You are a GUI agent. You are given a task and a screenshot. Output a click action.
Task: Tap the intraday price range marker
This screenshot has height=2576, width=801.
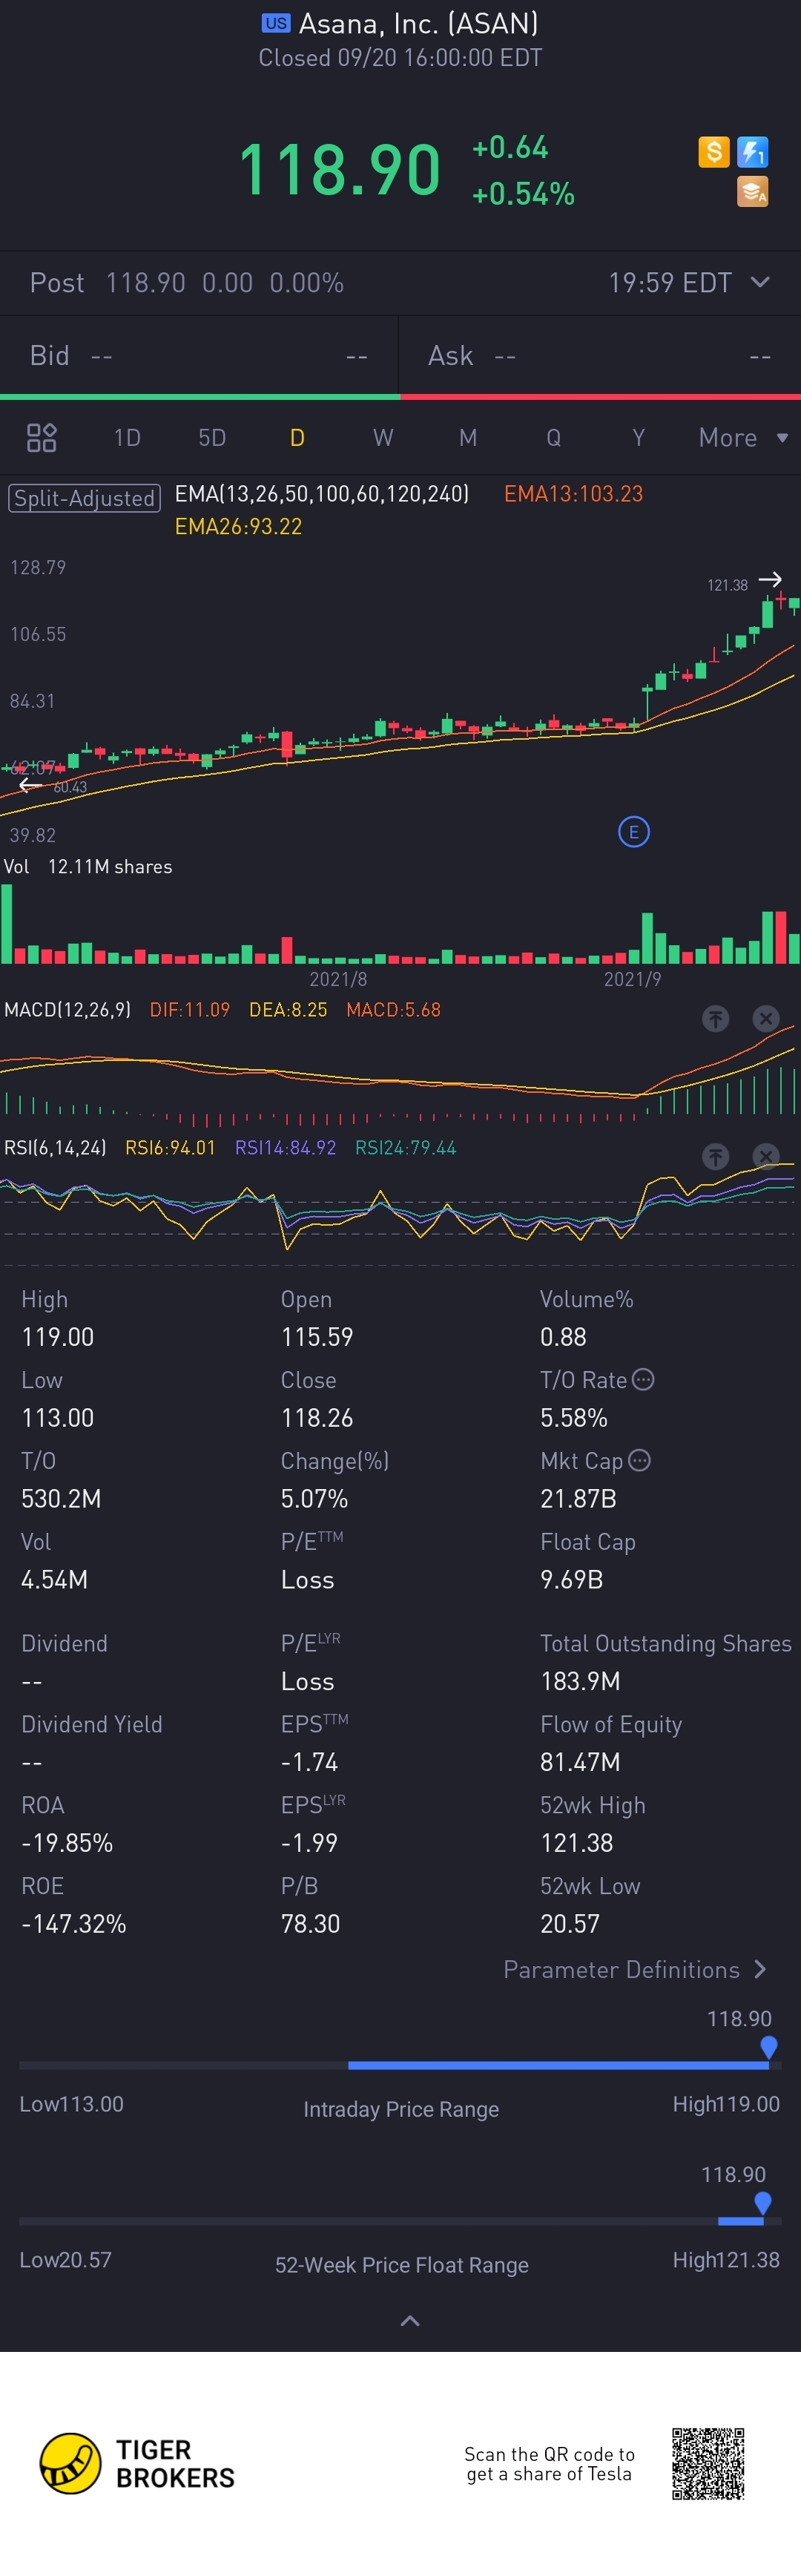coord(768,2047)
